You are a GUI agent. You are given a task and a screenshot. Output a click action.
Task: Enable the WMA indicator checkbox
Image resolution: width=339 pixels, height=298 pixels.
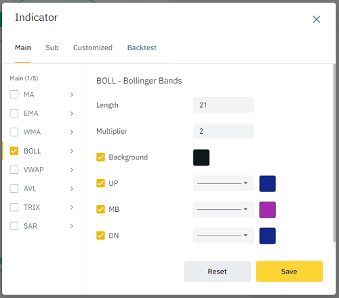(x=14, y=132)
